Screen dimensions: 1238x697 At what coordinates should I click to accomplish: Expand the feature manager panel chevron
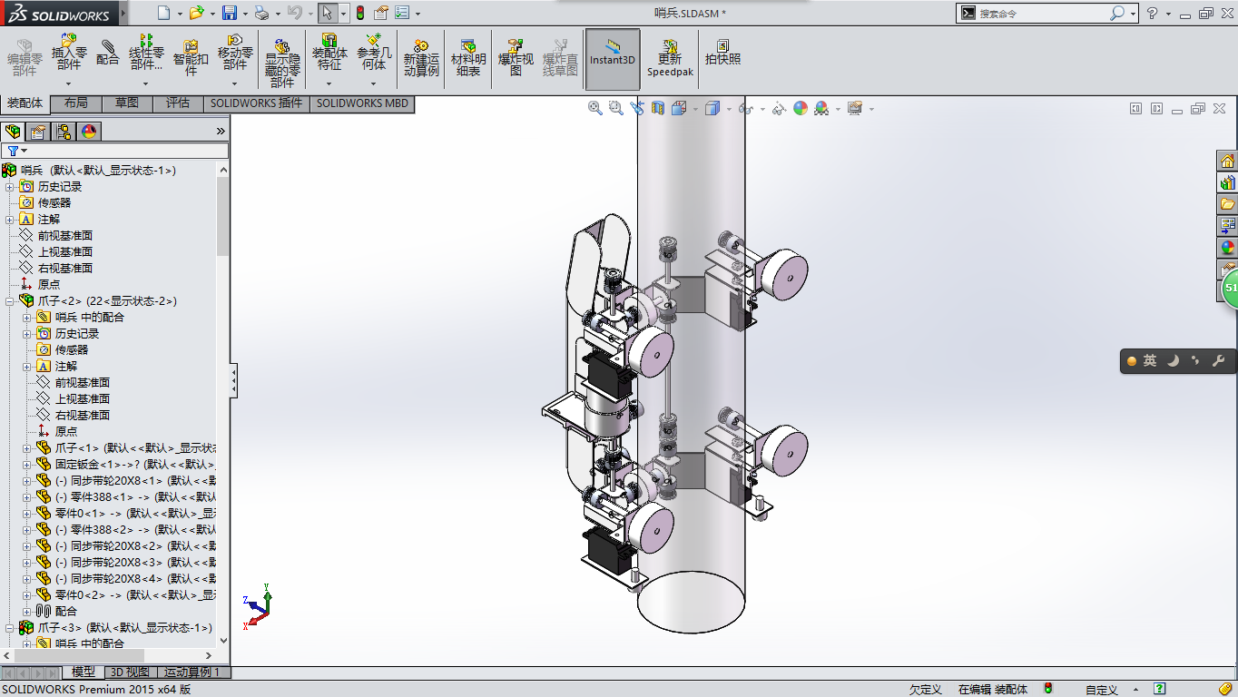point(221,132)
